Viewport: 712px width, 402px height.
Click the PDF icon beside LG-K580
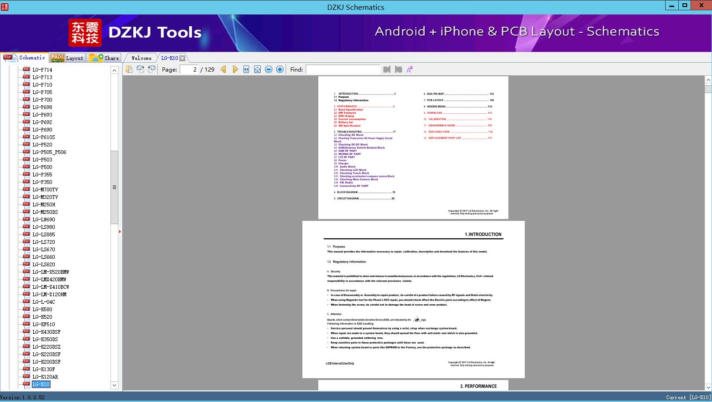click(27, 309)
